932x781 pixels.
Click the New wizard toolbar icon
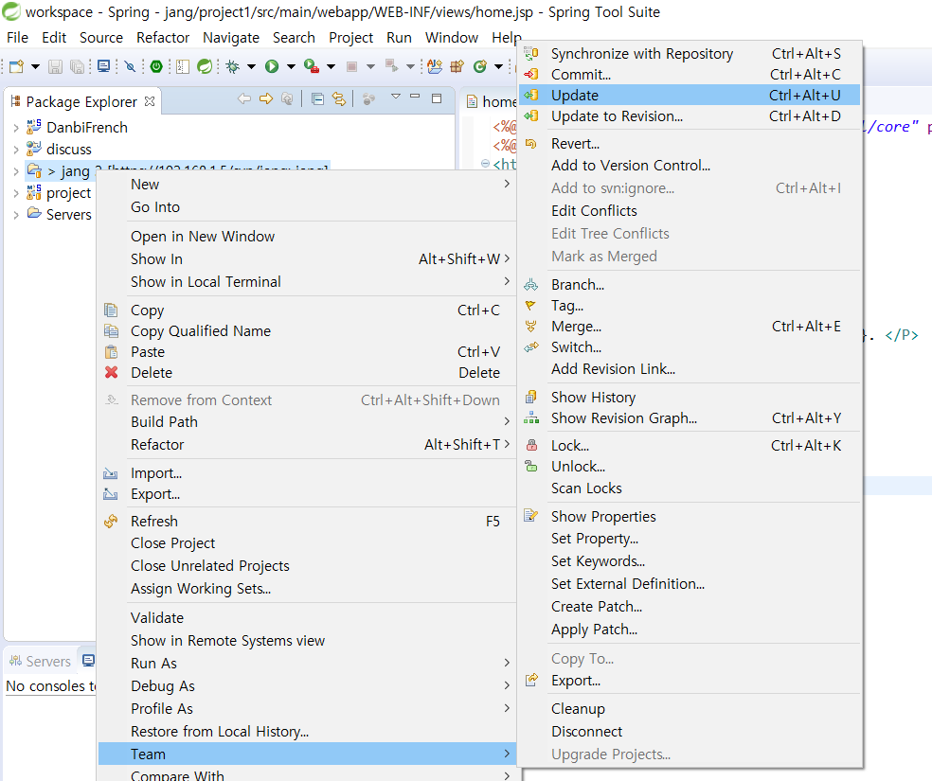click(17, 66)
